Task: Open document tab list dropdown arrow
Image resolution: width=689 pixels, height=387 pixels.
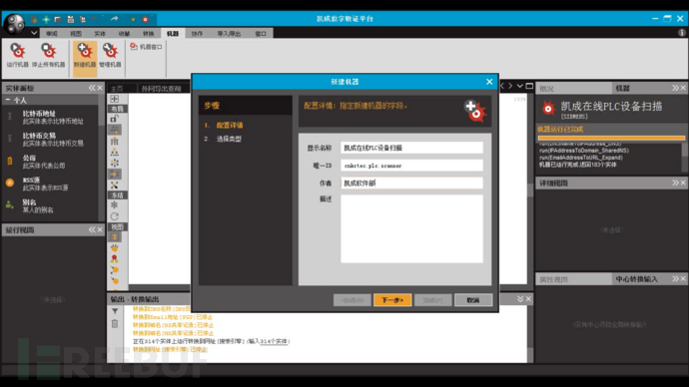Action: [520, 86]
